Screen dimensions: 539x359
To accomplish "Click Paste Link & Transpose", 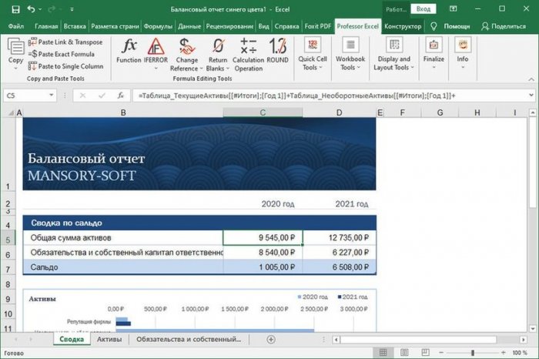I will (65, 42).
